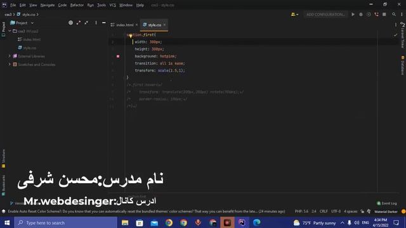The image size is (406, 228).
Task: Click the Stop square icon
Action: pyautogui.click(x=384, y=15)
